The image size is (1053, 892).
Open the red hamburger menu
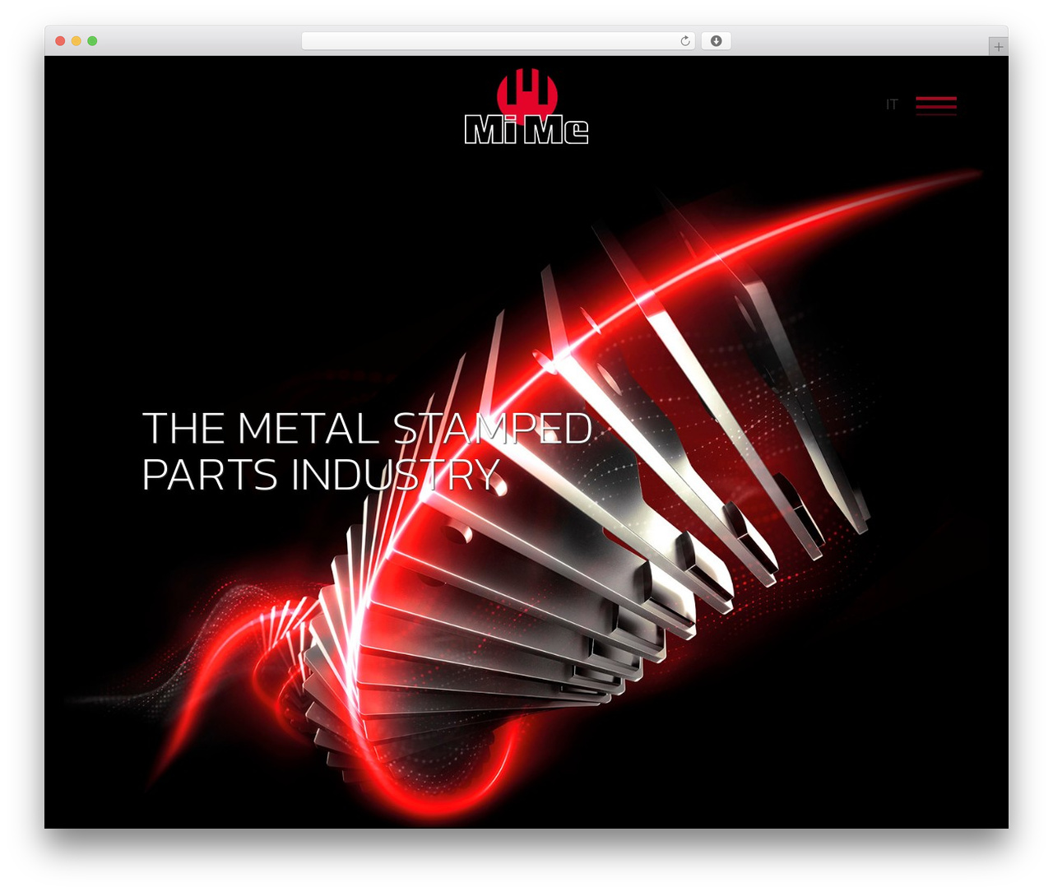click(936, 105)
